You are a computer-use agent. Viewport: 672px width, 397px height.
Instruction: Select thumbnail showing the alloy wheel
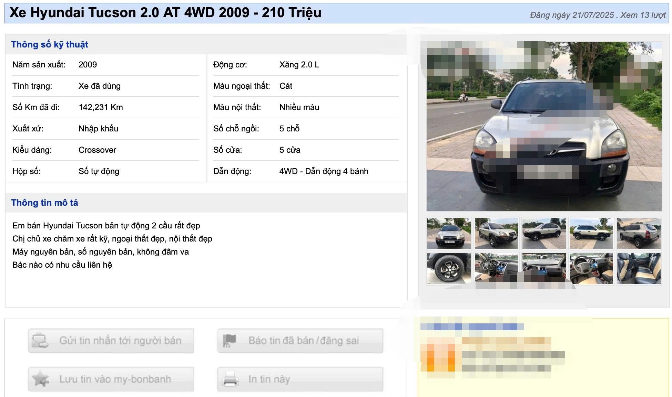pyautogui.click(x=449, y=269)
